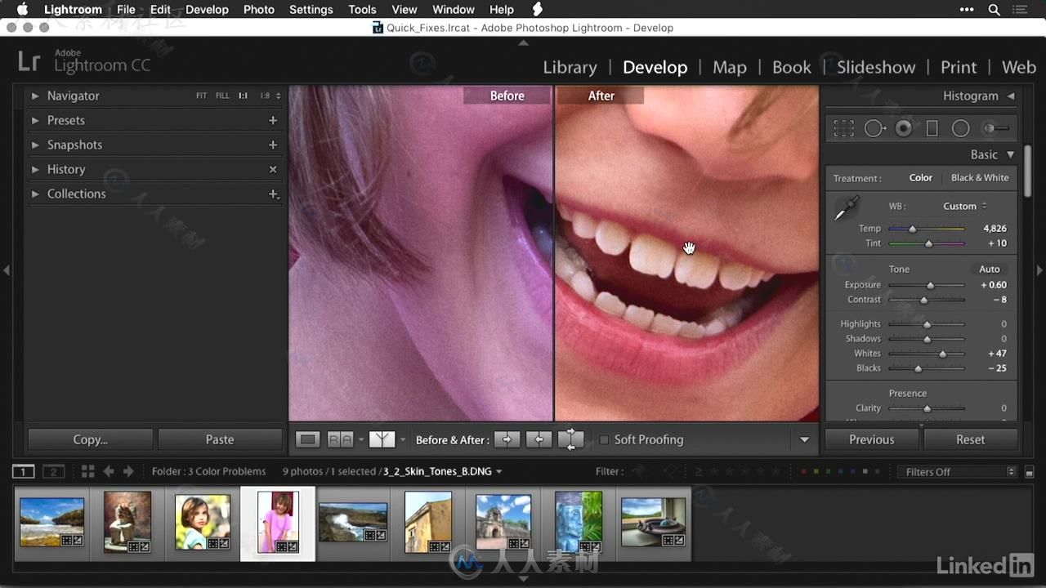Select the Radial Filter tool

961,128
